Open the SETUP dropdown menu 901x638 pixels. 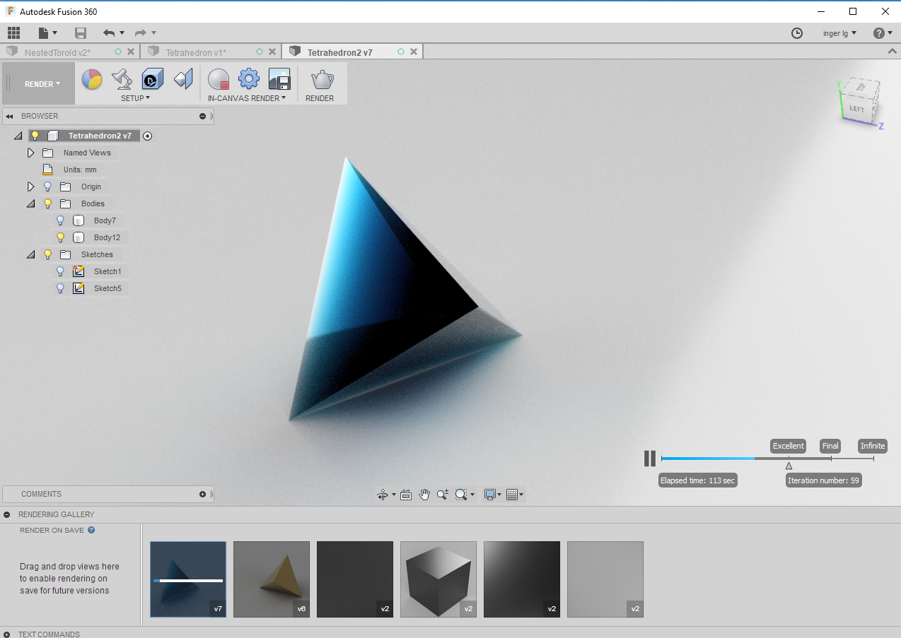pos(135,98)
